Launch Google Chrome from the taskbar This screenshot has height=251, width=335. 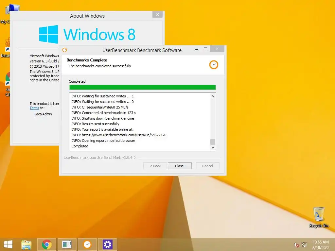(x=46, y=244)
